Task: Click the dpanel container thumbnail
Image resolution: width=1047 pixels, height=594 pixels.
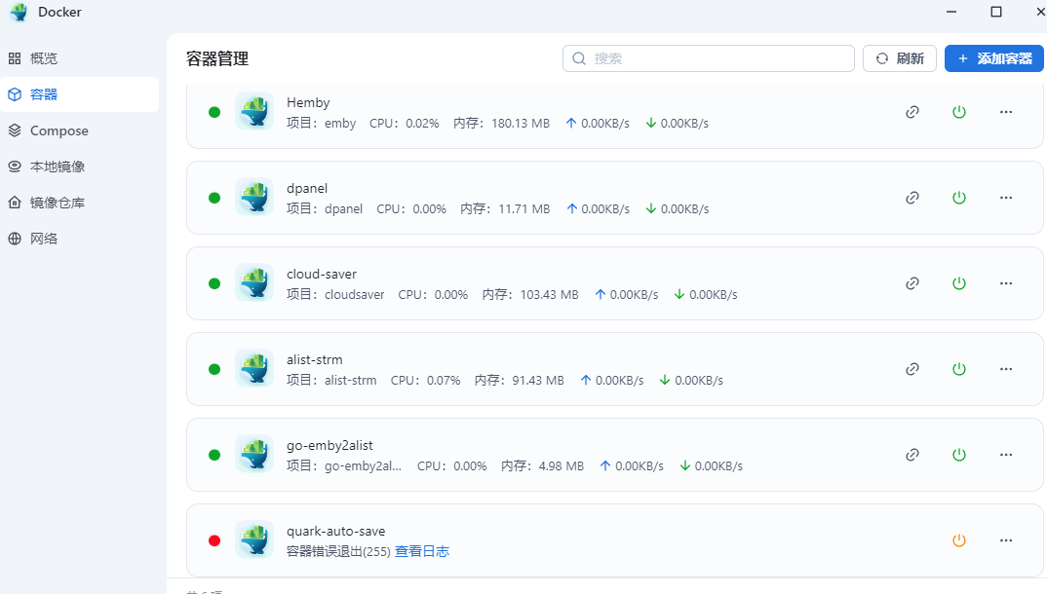Action: (254, 197)
